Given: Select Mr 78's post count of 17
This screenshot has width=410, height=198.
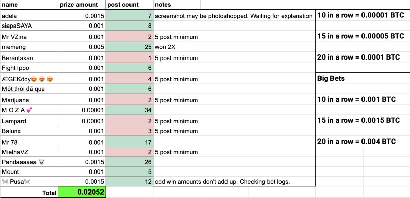Looking at the screenshot, I should pyautogui.click(x=129, y=142).
